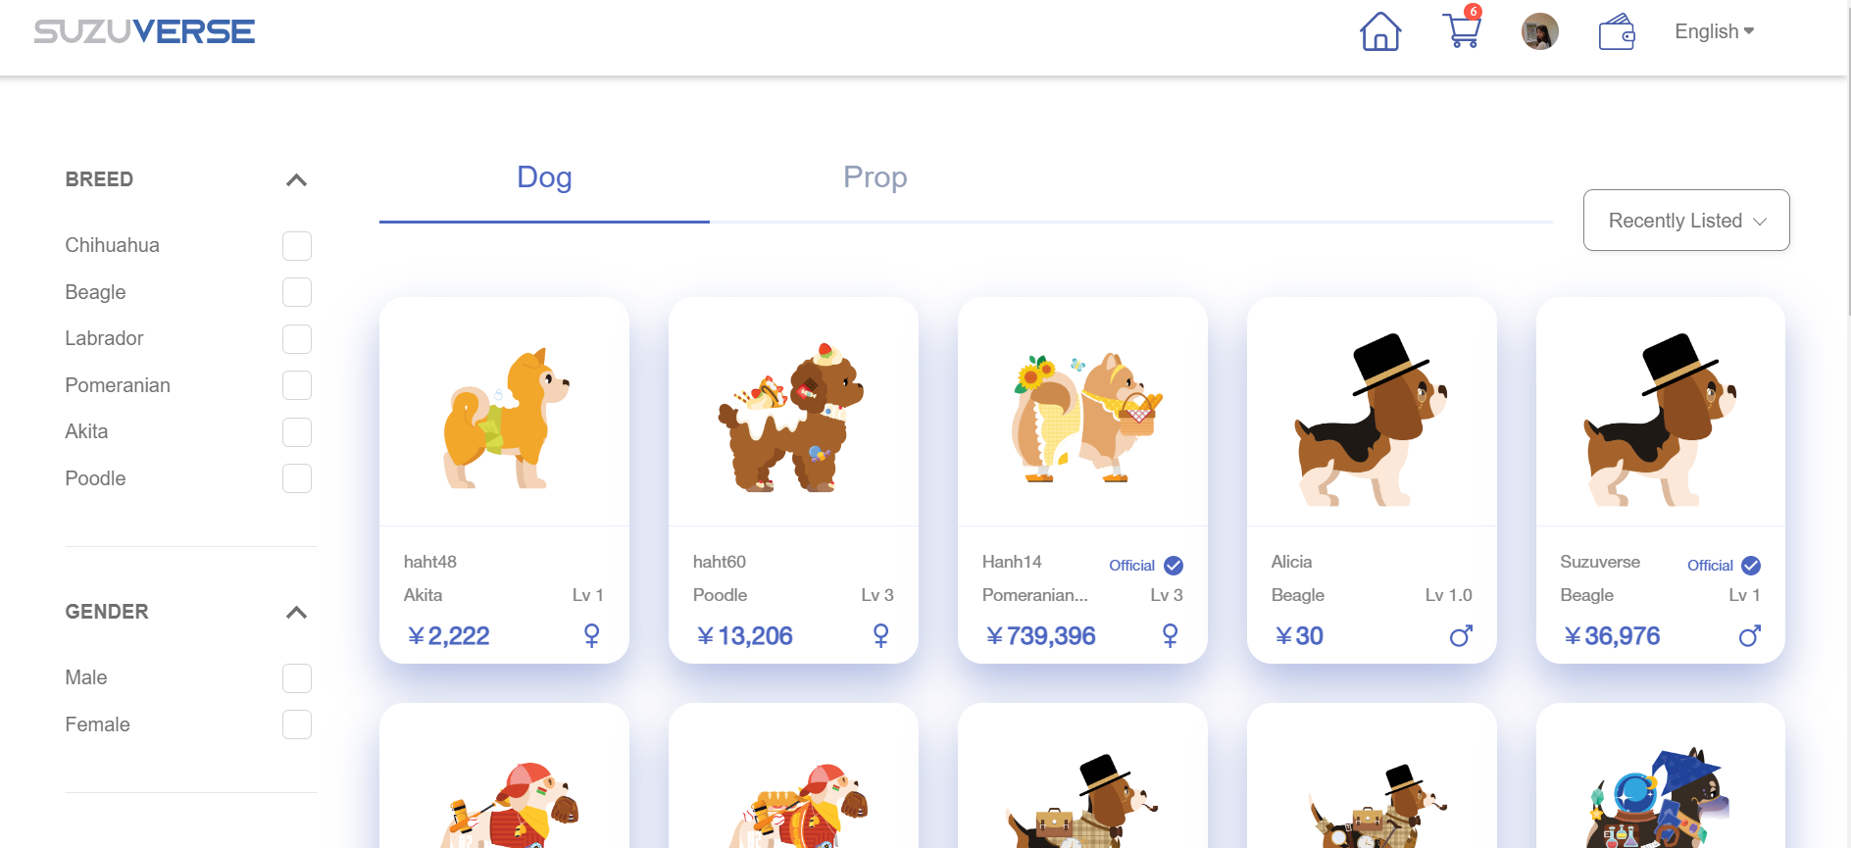The image size is (1851, 848).
Task: Enable the Pomeranian breed checkbox
Action: [296, 385]
